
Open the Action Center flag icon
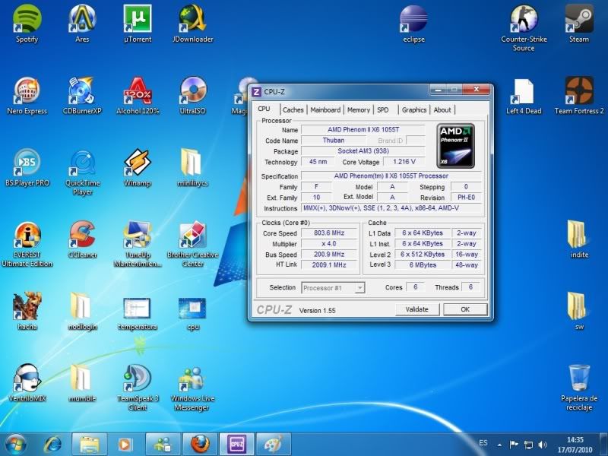pyautogui.click(x=514, y=445)
